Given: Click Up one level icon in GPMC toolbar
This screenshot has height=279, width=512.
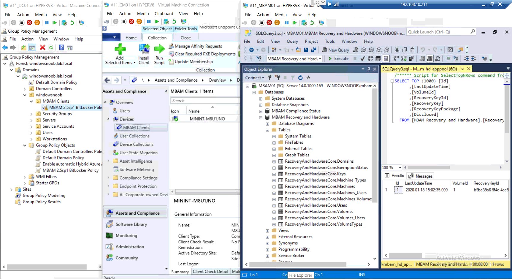Looking at the screenshot, I should click(24, 47).
